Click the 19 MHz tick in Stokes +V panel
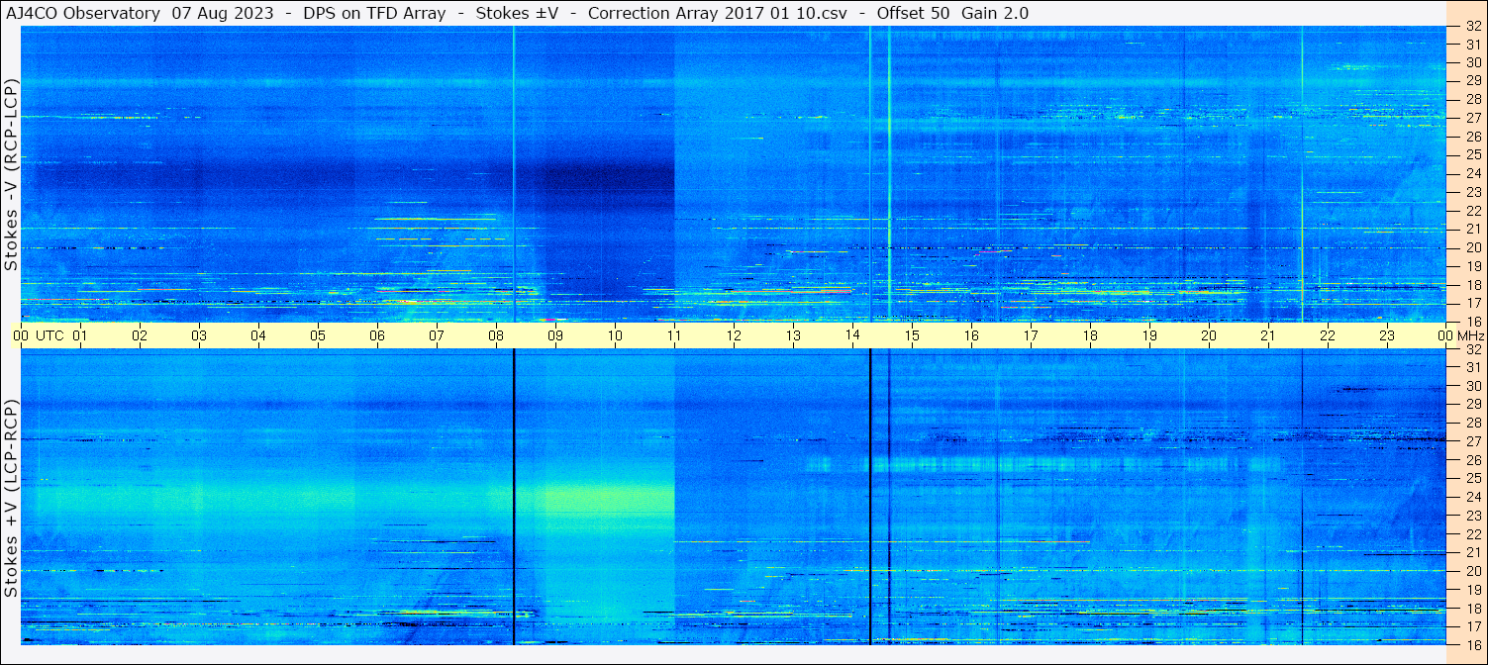This screenshot has width=1488, height=665. pos(1472,589)
